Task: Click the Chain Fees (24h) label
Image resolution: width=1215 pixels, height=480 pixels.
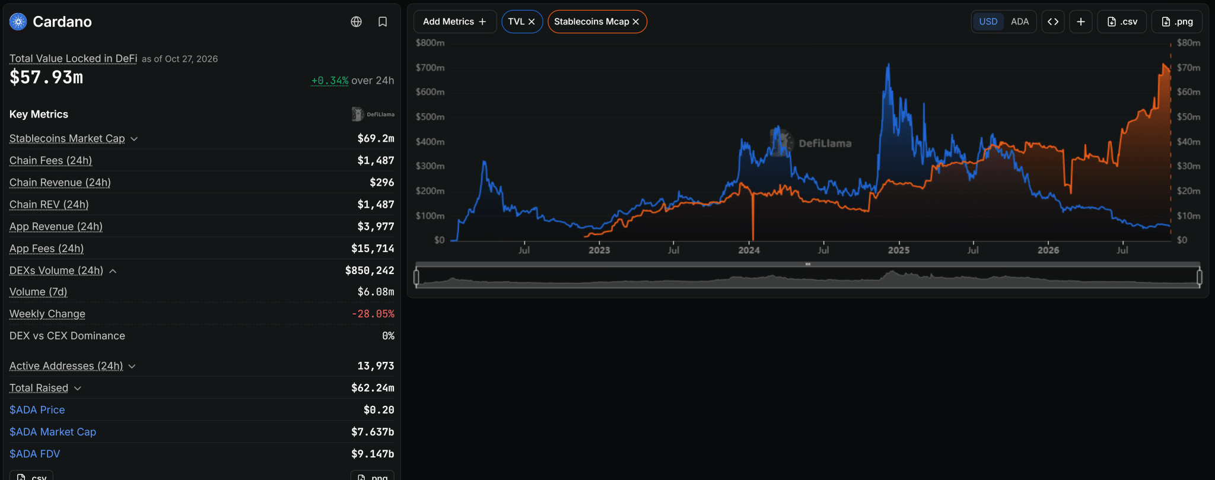Action: (51, 161)
